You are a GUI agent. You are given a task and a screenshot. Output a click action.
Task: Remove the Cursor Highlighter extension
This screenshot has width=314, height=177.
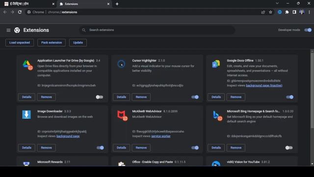(141, 97)
